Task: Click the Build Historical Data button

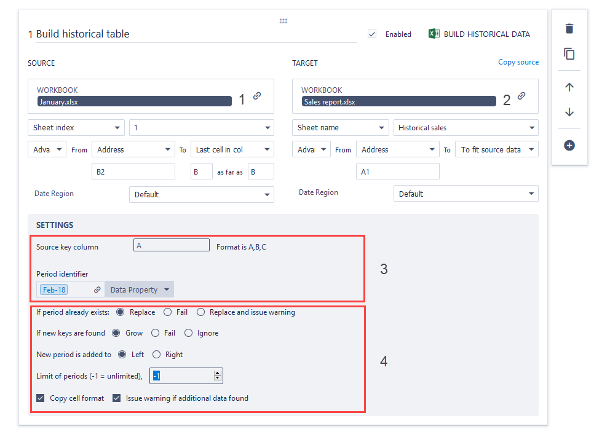Action: point(480,34)
